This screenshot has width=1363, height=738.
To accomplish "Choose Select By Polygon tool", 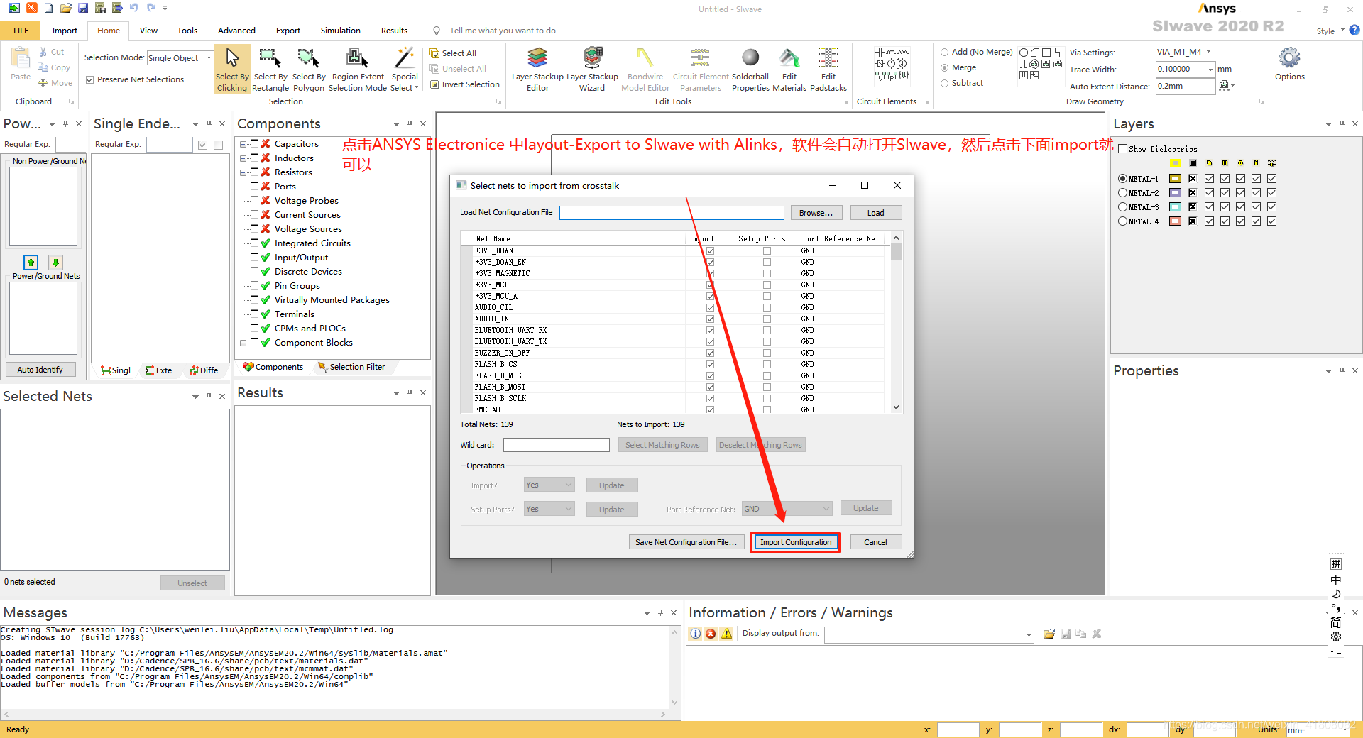I will click(x=309, y=69).
